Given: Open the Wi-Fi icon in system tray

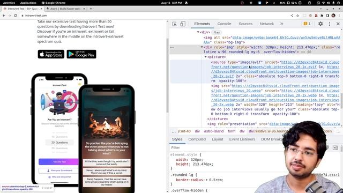Looking at the screenshot, I should tap(323, 3).
